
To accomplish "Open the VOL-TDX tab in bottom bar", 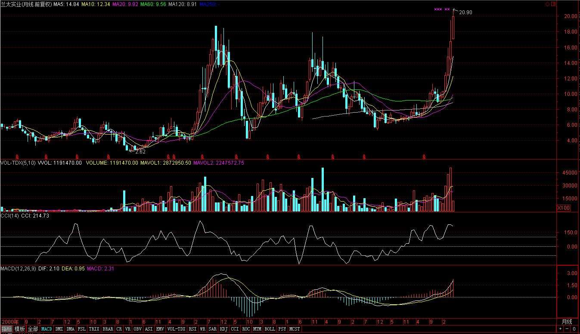I will click(x=177, y=329).
